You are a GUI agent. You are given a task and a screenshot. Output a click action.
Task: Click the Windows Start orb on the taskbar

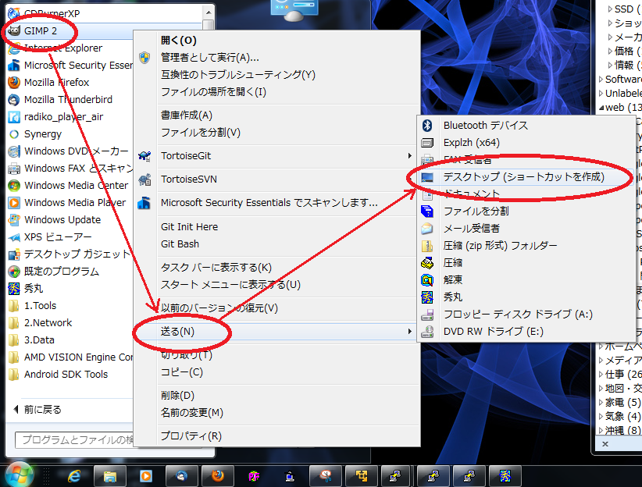tap(19, 475)
